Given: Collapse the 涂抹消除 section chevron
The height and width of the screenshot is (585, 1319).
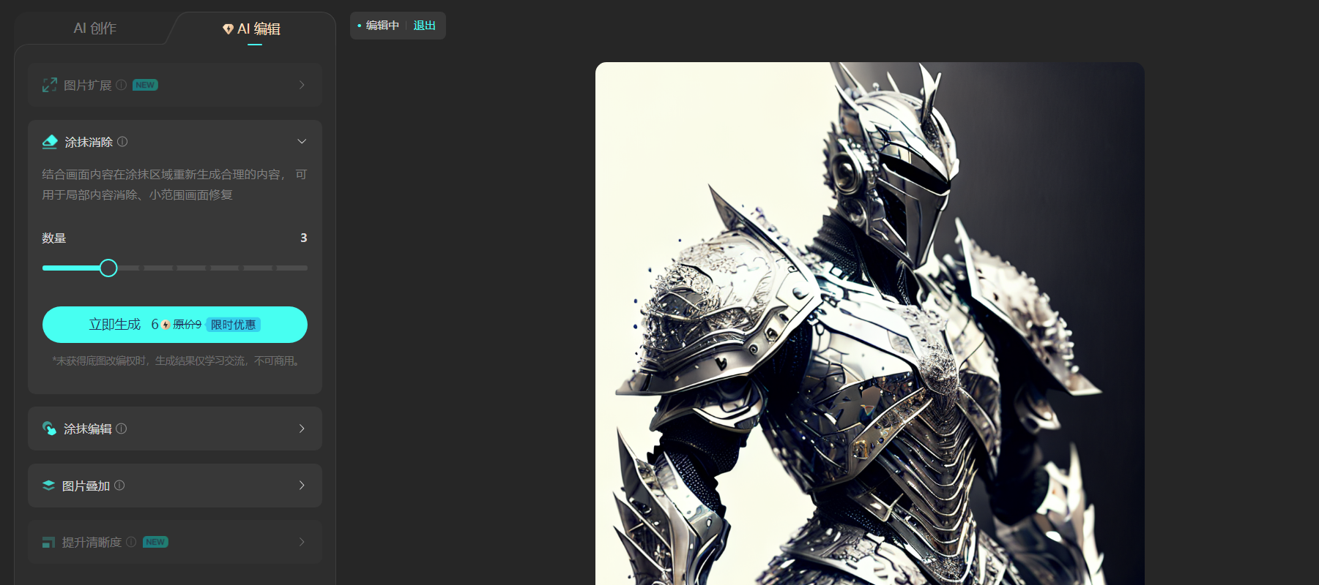Looking at the screenshot, I should 302,142.
